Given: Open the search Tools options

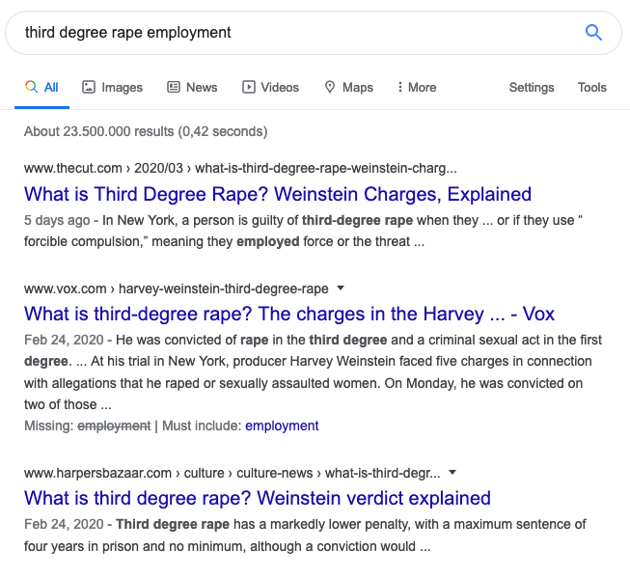Looking at the screenshot, I should (x=592, y=87).
